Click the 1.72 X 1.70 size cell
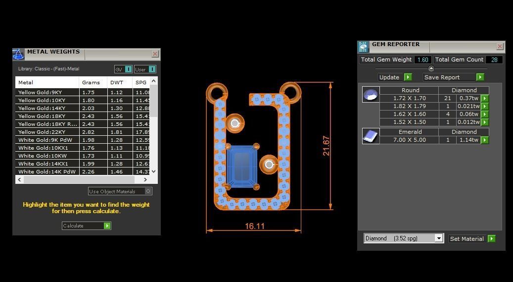 [x=409, y=98]
